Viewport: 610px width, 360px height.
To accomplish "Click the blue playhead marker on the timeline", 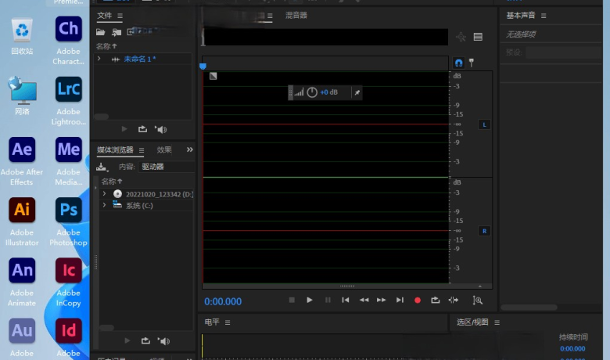I will [203, 67].
